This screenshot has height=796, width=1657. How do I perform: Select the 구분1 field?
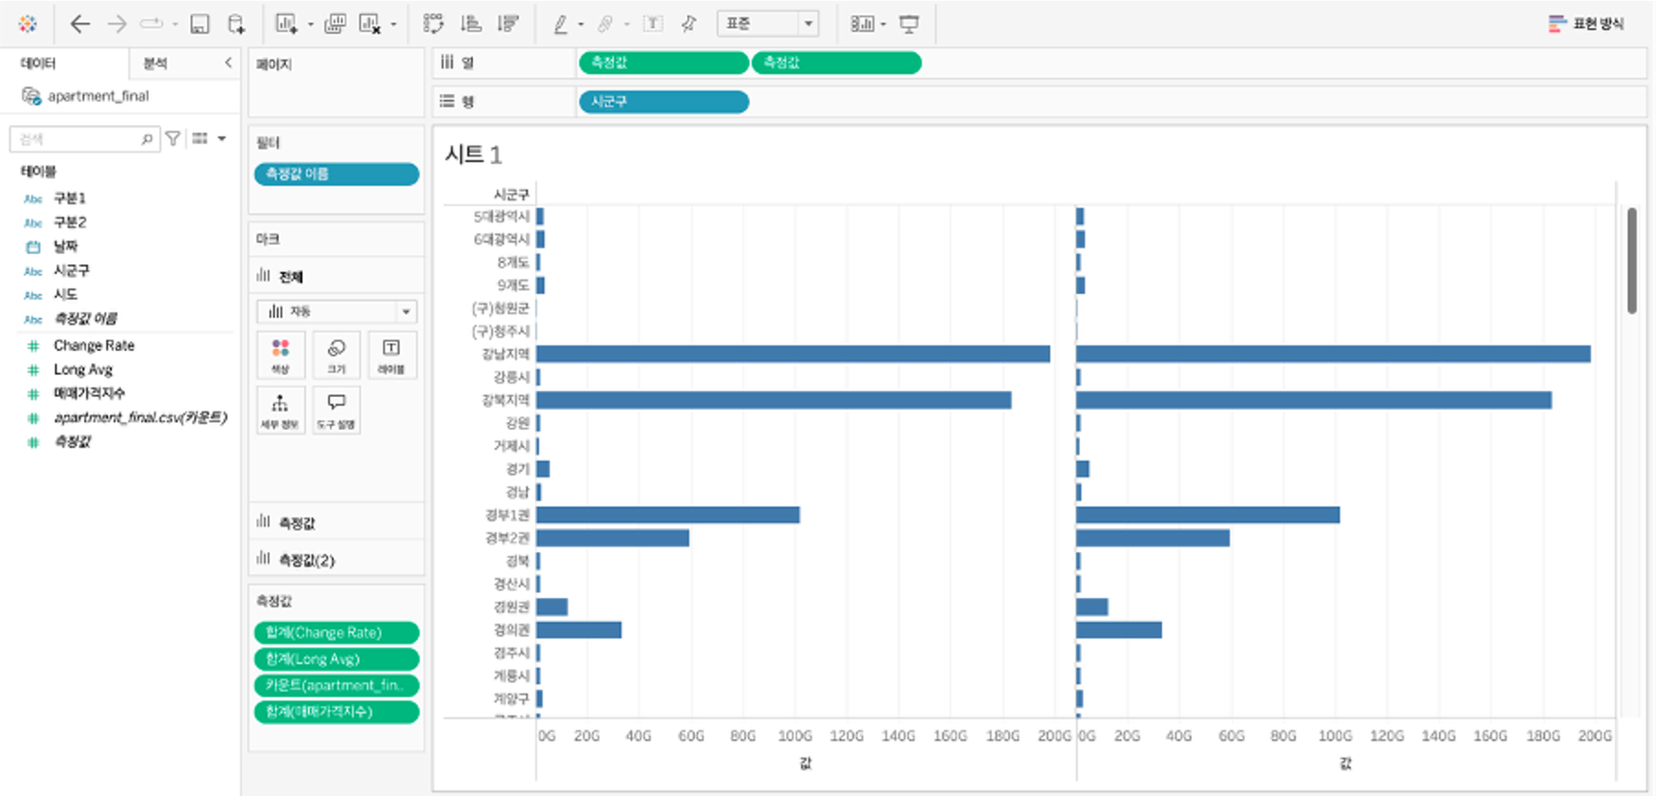[70, 198]
